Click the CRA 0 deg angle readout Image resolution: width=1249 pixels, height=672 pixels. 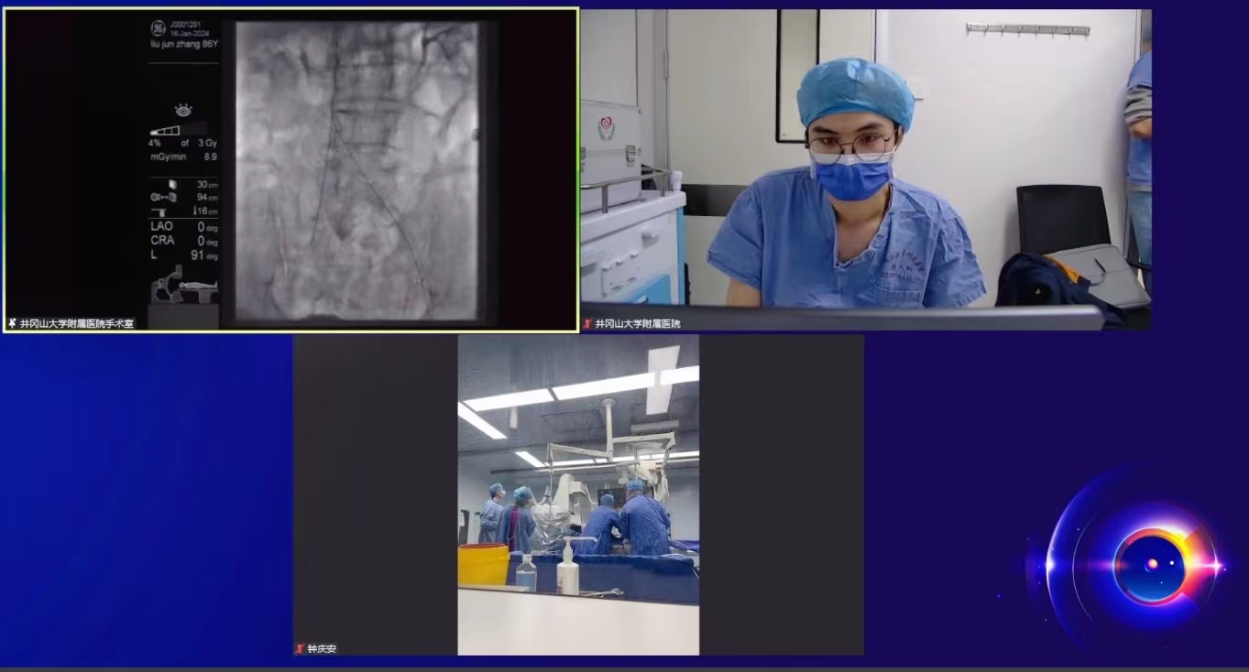point(183,241)
